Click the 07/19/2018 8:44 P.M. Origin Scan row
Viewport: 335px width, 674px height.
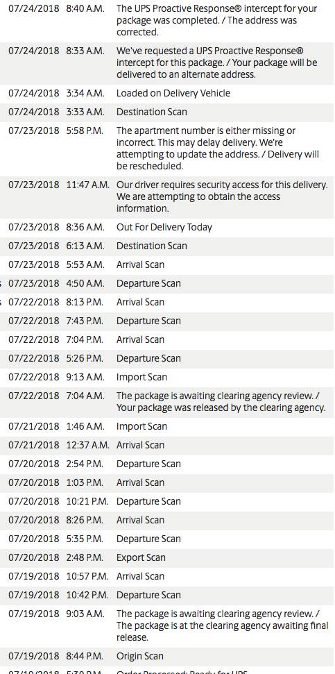coord(168,657)
